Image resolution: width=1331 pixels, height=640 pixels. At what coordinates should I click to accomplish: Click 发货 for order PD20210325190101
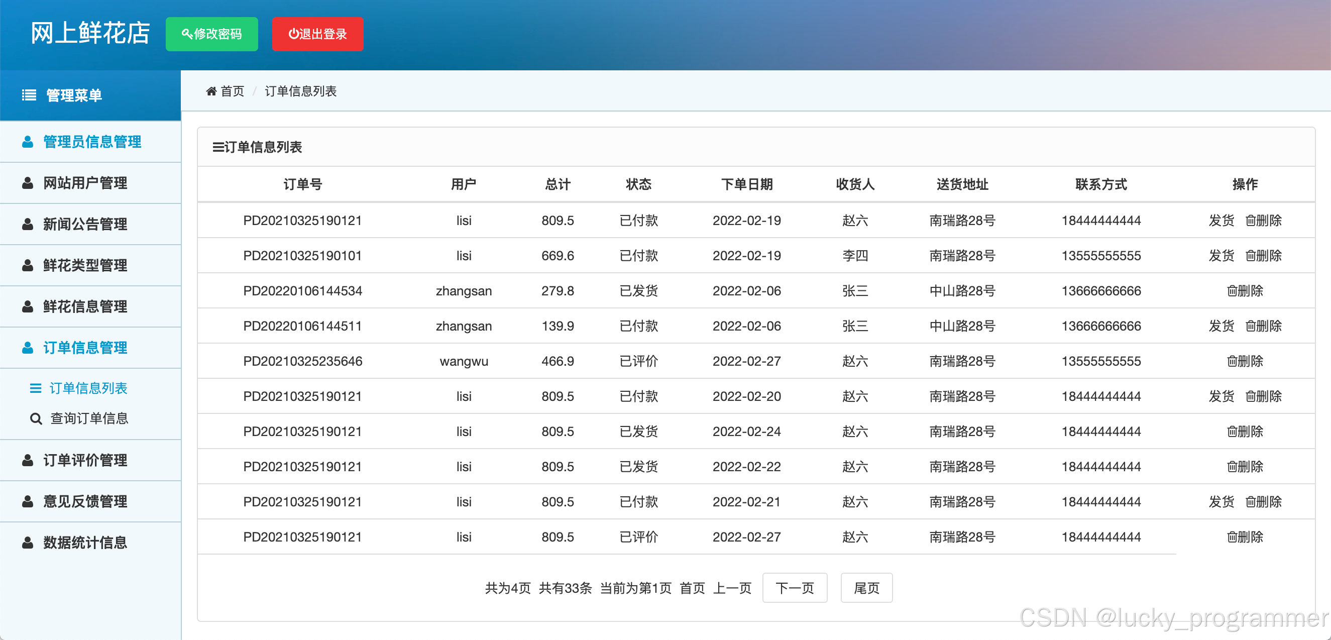click(x=1221, y=256)
